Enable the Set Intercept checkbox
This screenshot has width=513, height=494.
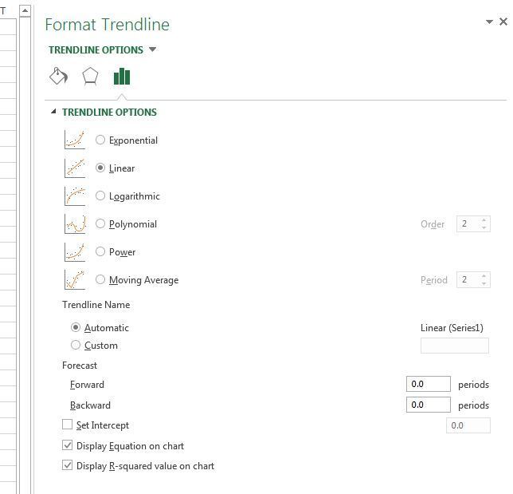[68, 425]
